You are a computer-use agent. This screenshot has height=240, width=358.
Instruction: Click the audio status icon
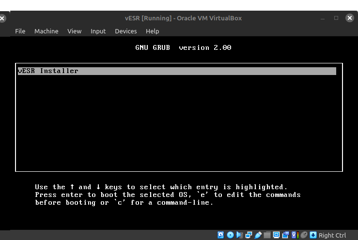[239, 235]
